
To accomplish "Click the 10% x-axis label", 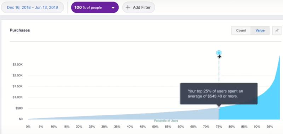I will pyautogui.click(x=54, y=127).
